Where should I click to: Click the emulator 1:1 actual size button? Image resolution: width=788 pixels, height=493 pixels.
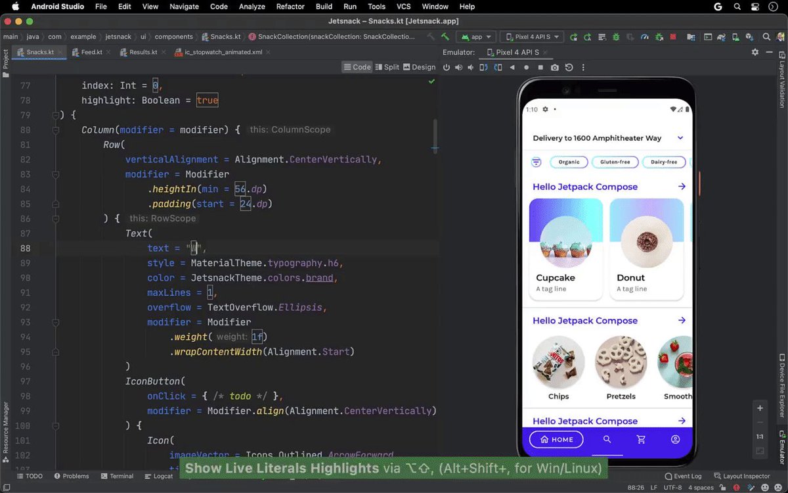(760, 436)
